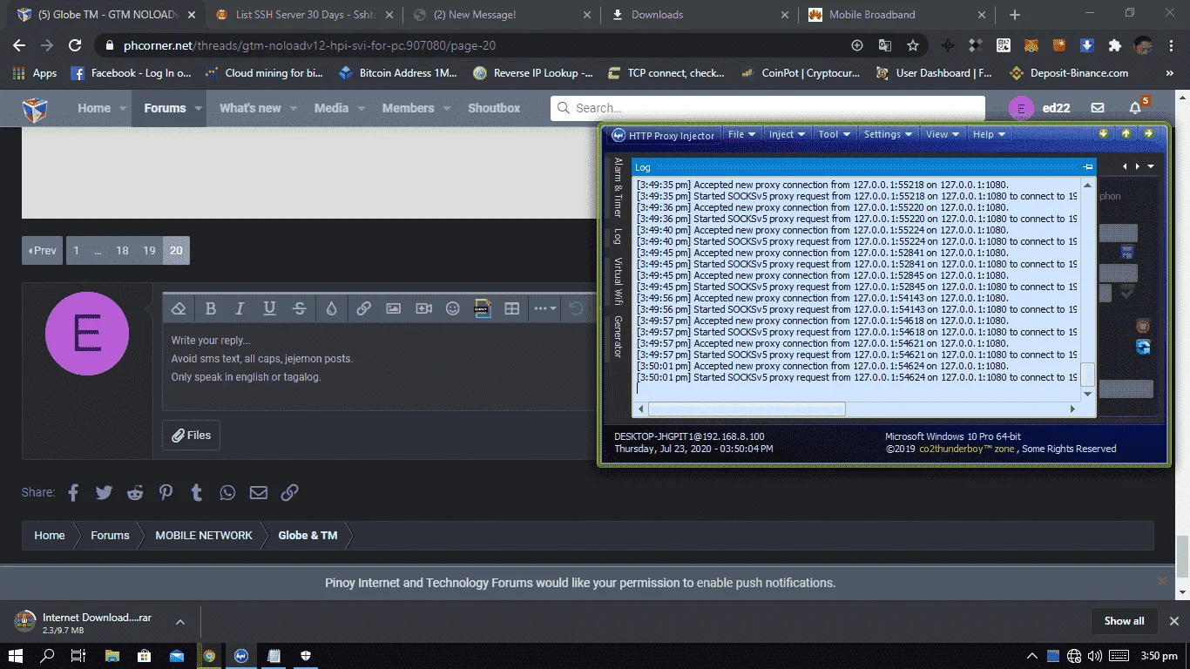1190x669 pixels.
Task: Go to previous page with Prev
Action: [x=42, y=250]
